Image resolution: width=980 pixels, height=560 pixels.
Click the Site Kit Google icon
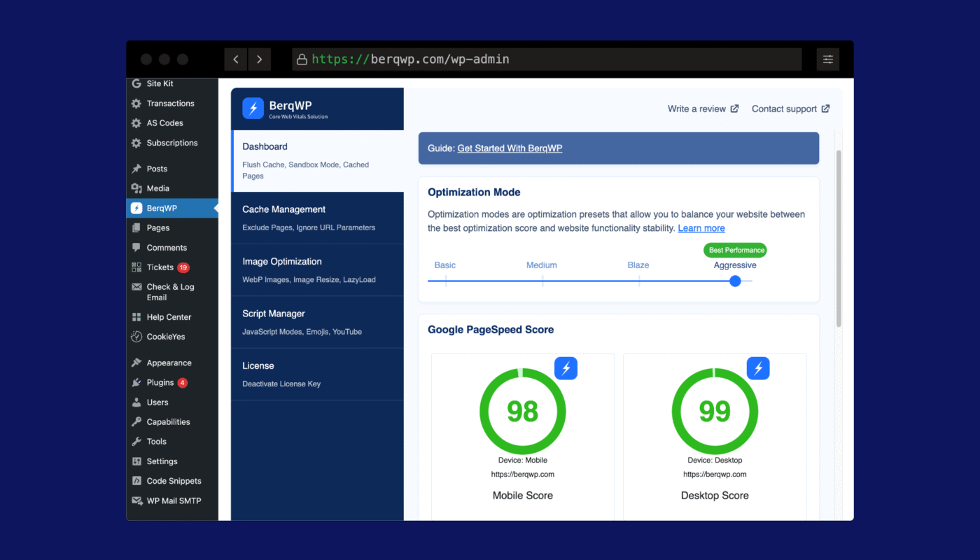tap(136, 84)
